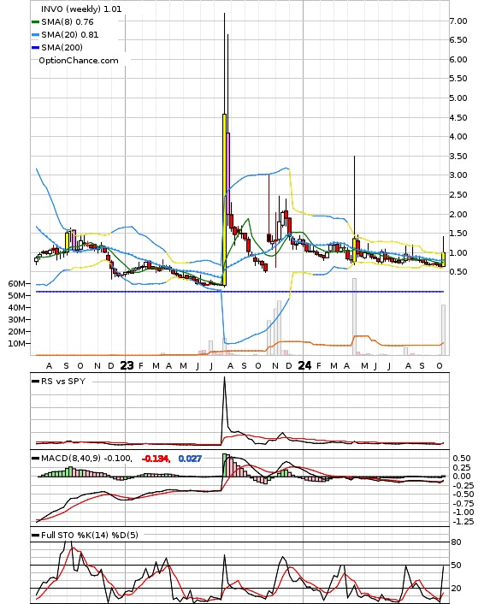The width and height of the screenshot is (484, 604).
Task: Click the red MACD value -0.134
Action: coord(156,459)
